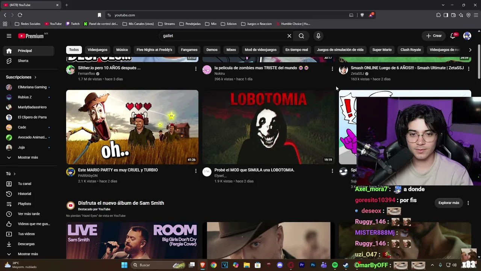
Task: Open ElMariana Gaming subscription
Action: tap(29, 87)
